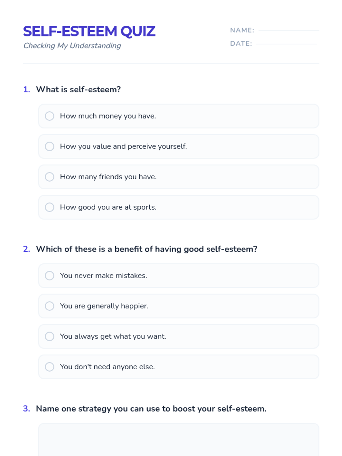Click the "You are generally happier" option text
This screenshot has height=456, width=342.
tap(104, 306)
